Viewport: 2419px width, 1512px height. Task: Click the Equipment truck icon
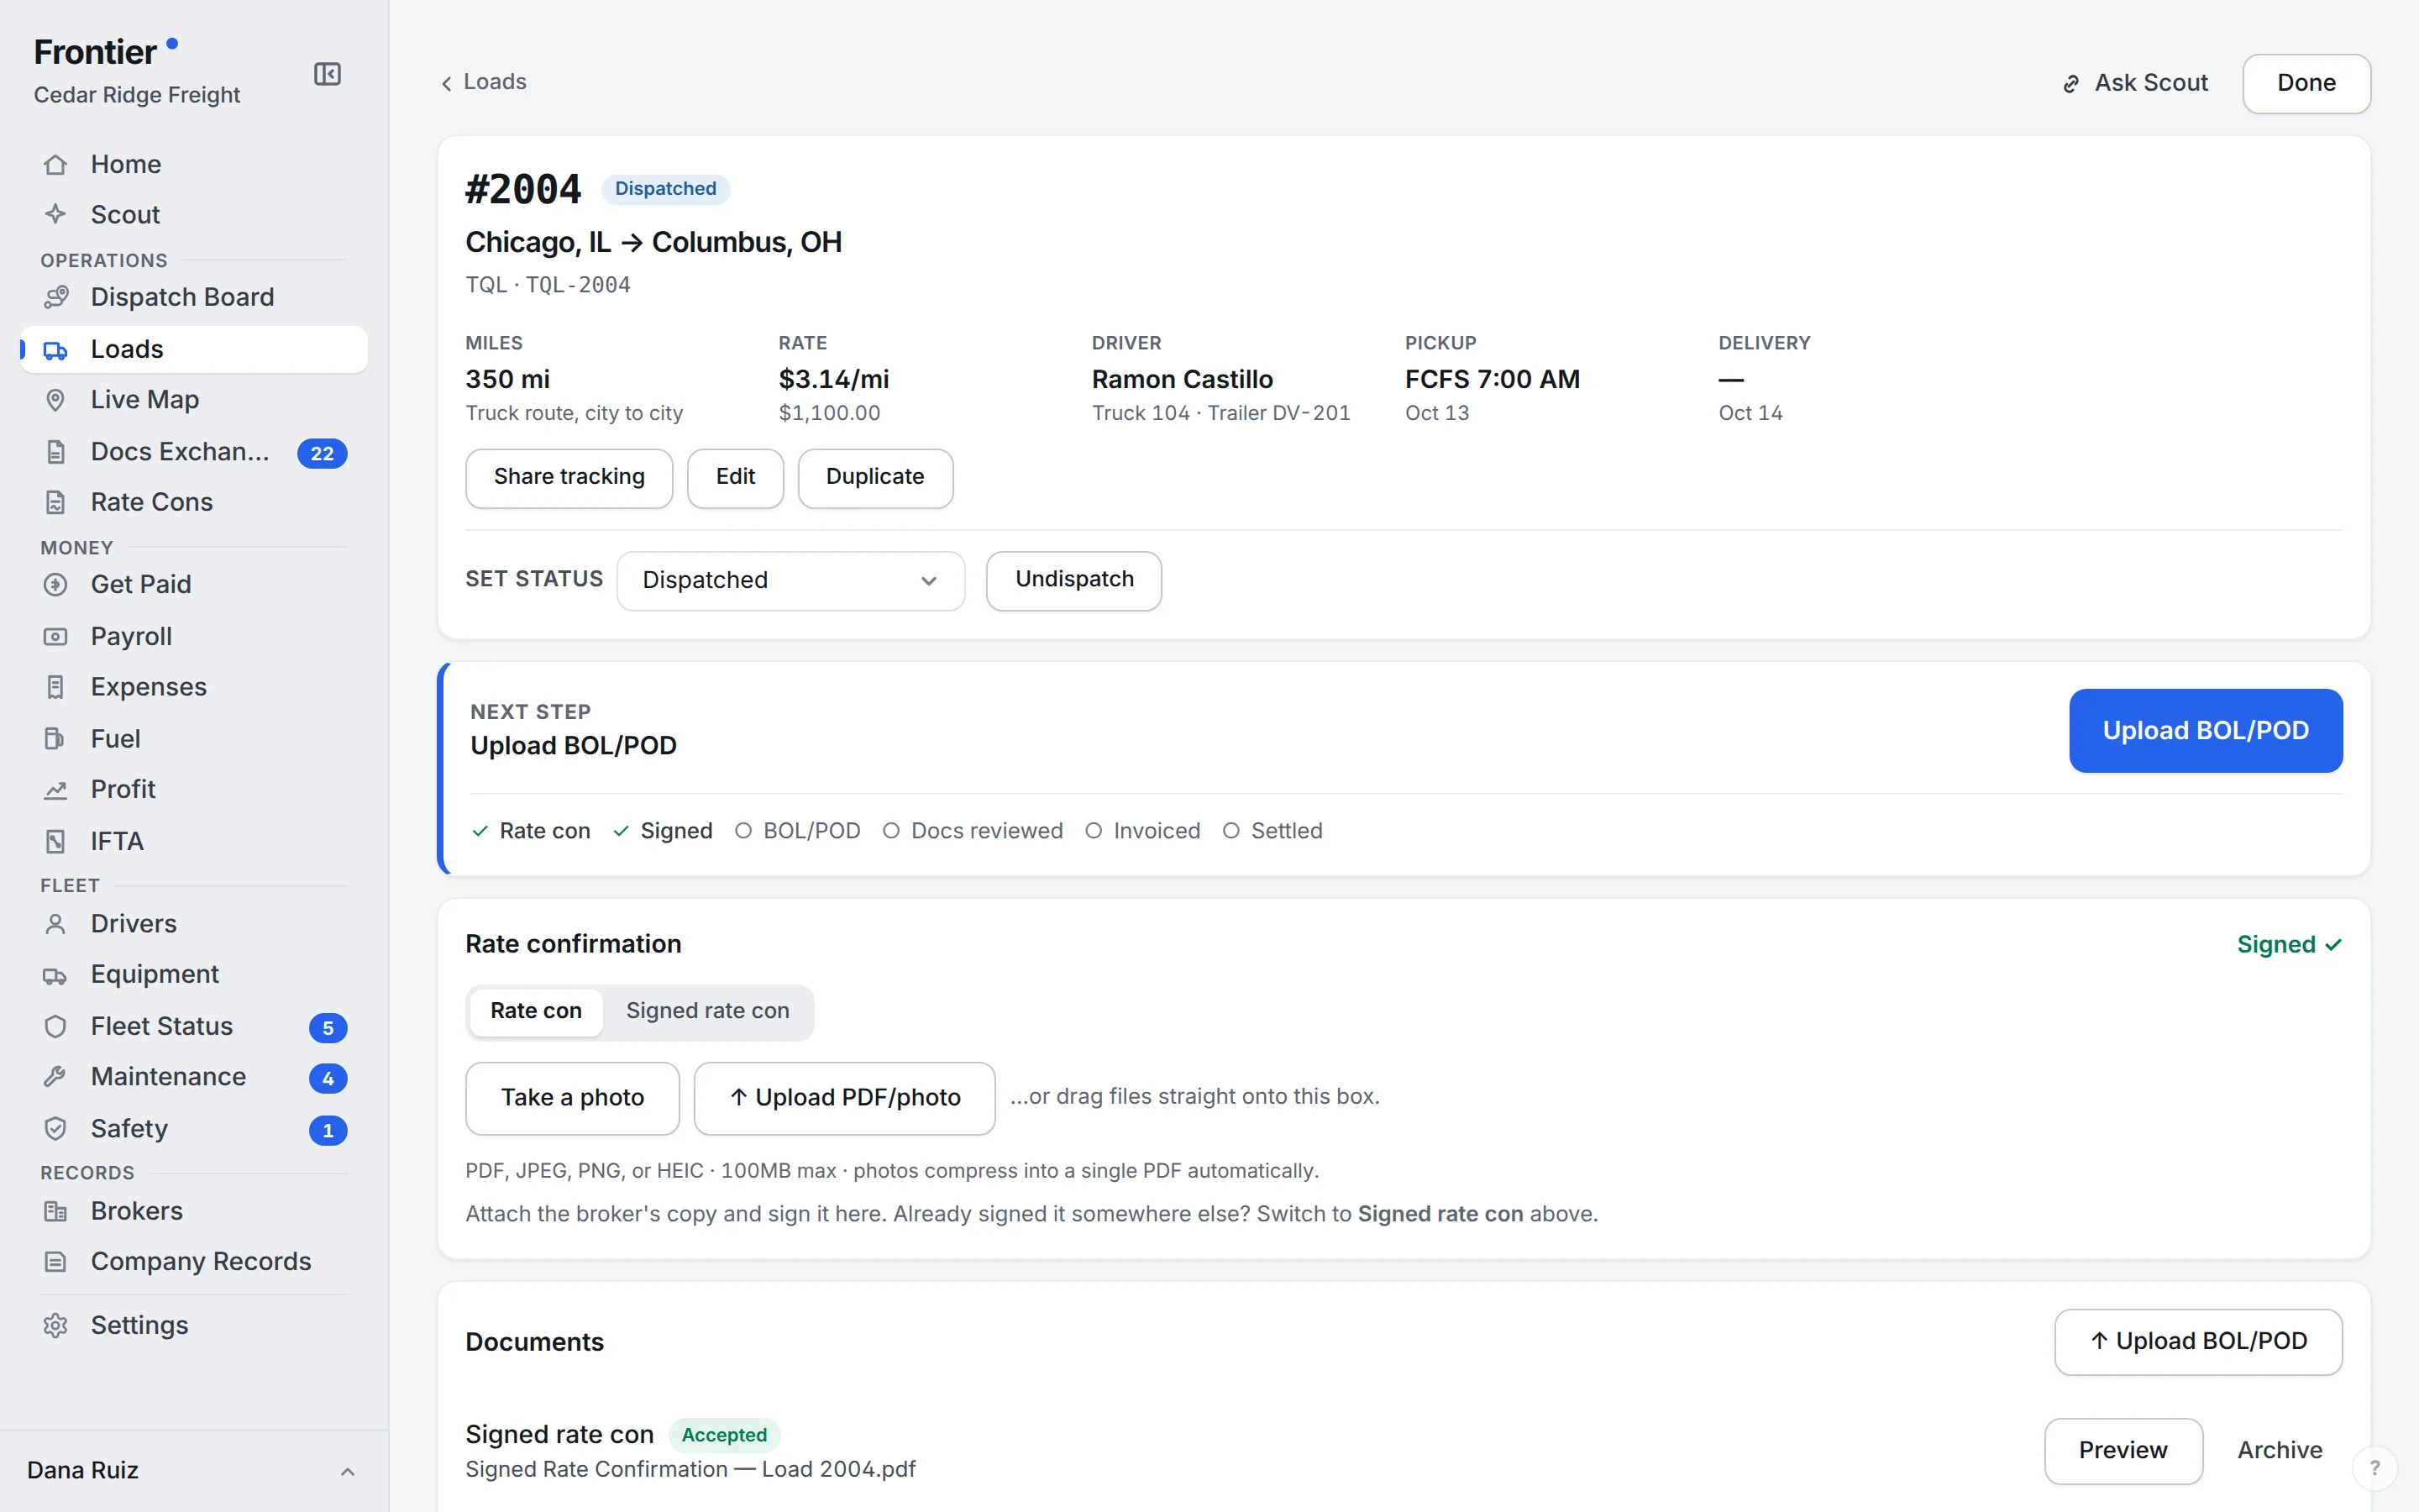(55, 975)
